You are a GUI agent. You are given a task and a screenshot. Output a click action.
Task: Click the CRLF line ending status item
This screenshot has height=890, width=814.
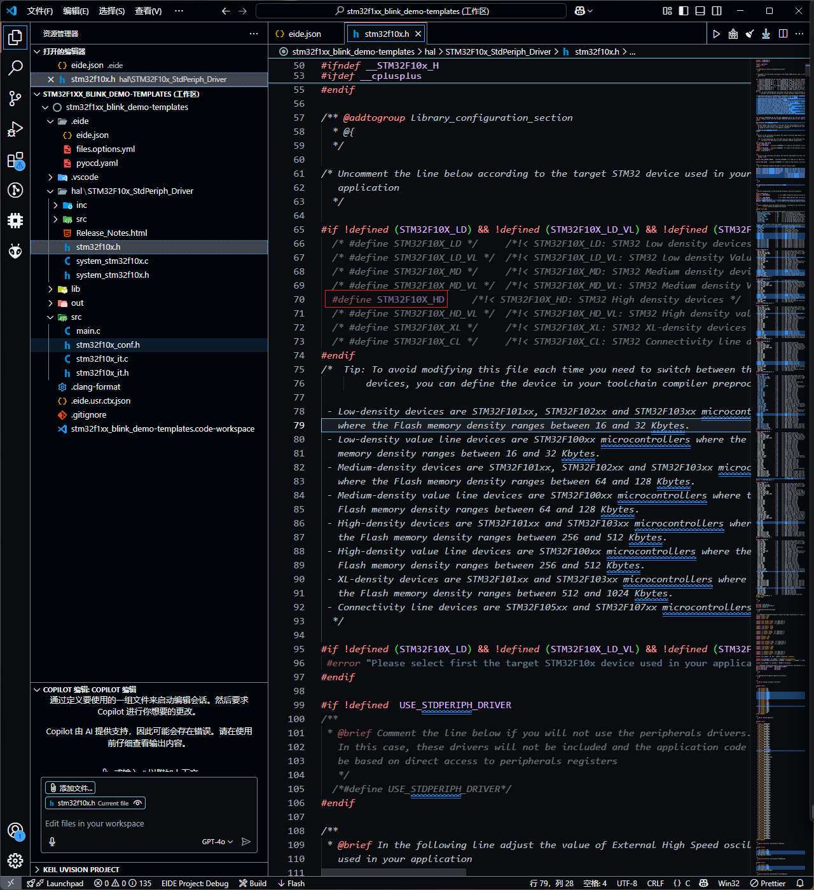point(656,883)
